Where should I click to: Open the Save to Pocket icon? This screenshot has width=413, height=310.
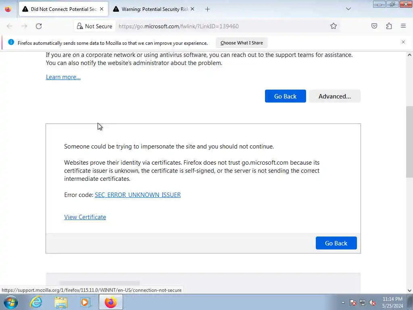coord(374,26)
